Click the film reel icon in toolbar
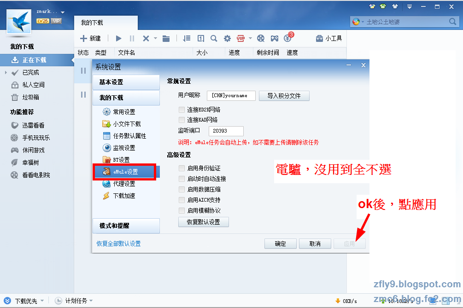This screenshot has width=463, height=308. pyautogui.click(x=261, y=38)
